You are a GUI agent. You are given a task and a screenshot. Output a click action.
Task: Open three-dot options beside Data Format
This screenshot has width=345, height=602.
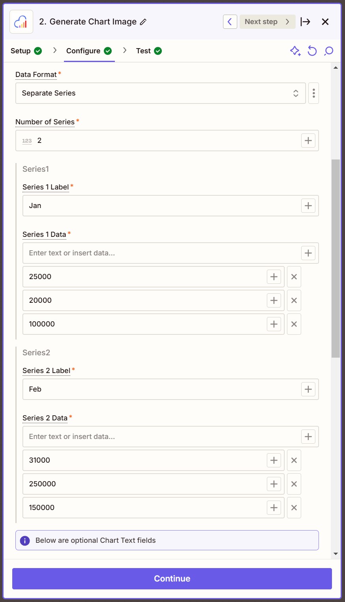[x=313, y=93]
